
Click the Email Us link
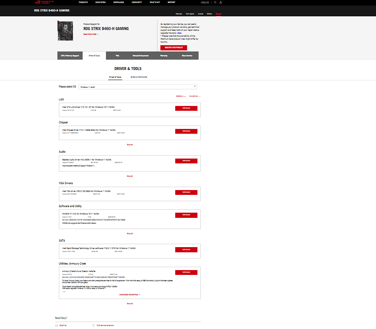[x=63, y=325]
